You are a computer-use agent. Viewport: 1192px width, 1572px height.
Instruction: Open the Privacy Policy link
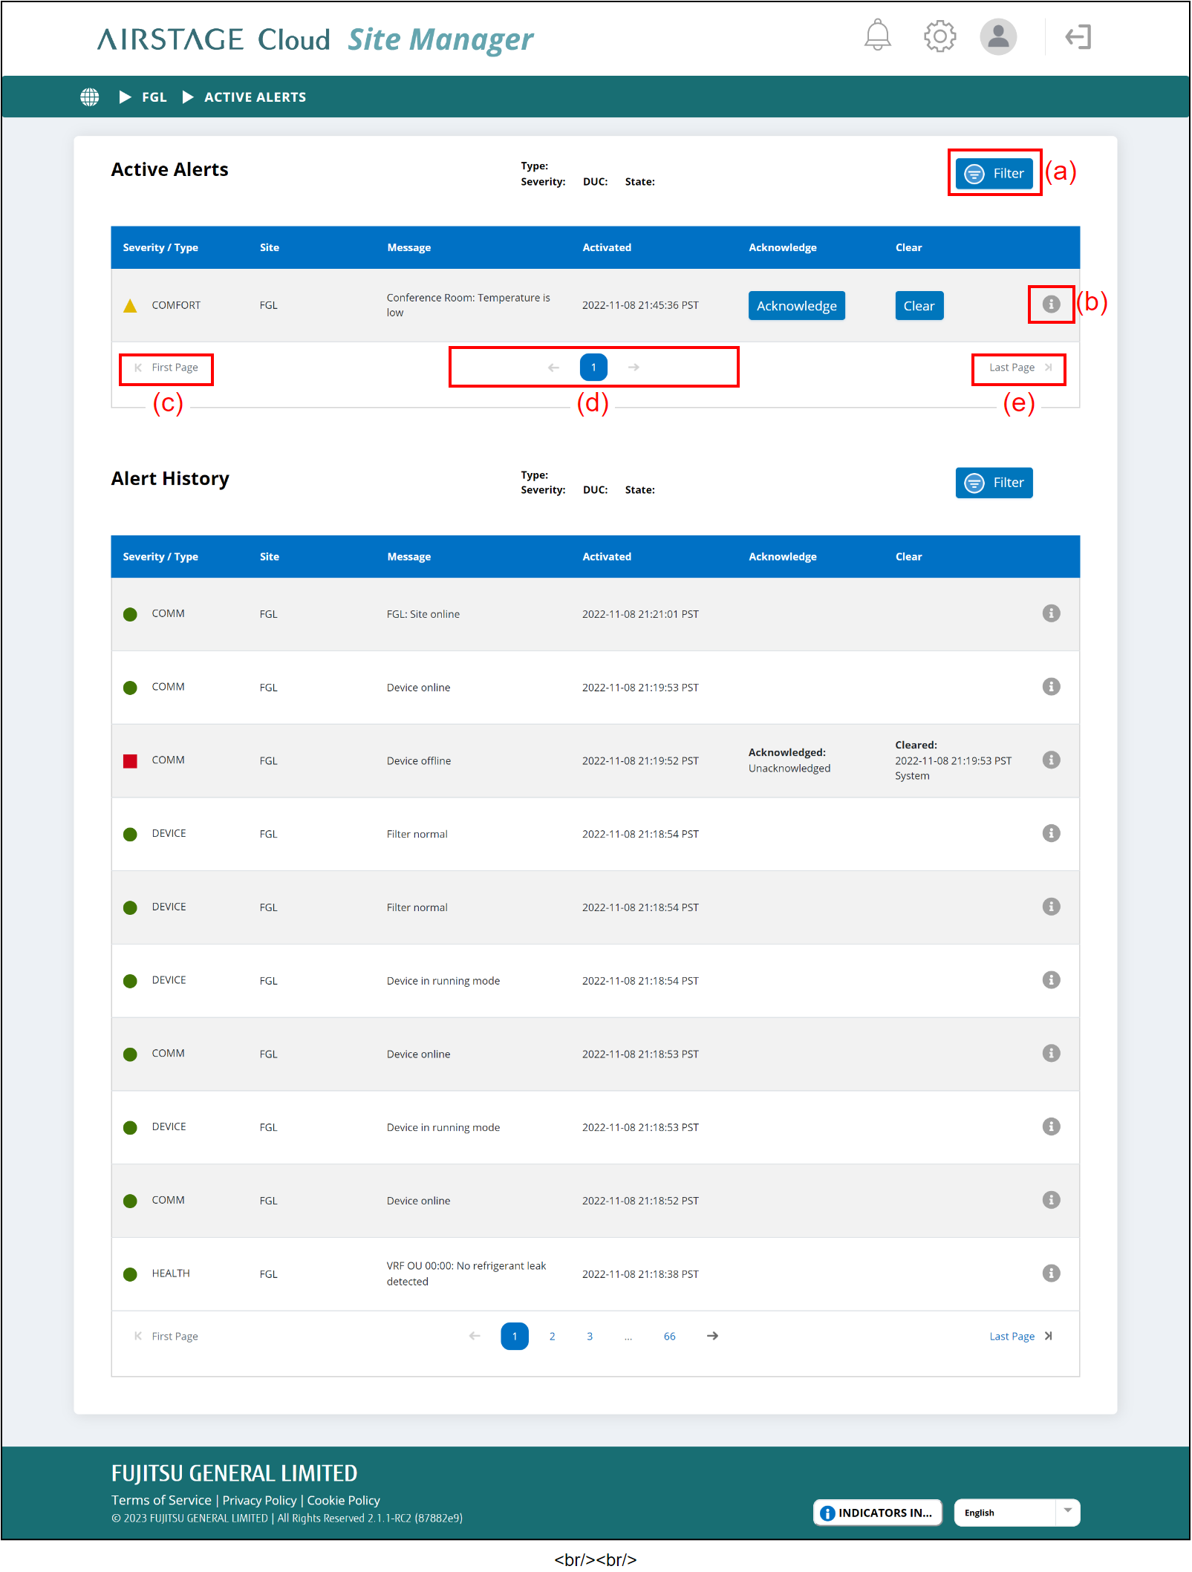[x=259, y=1501]
